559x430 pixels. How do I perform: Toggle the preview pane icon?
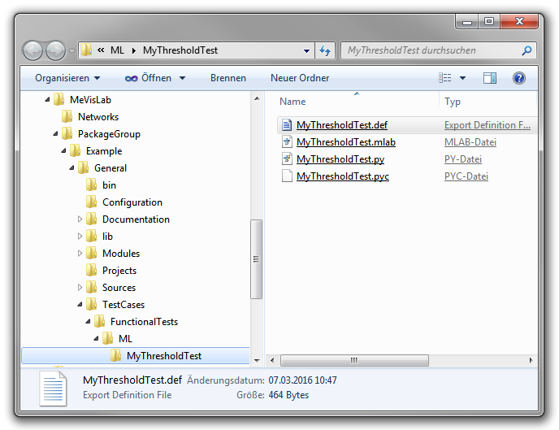(490, 78)
